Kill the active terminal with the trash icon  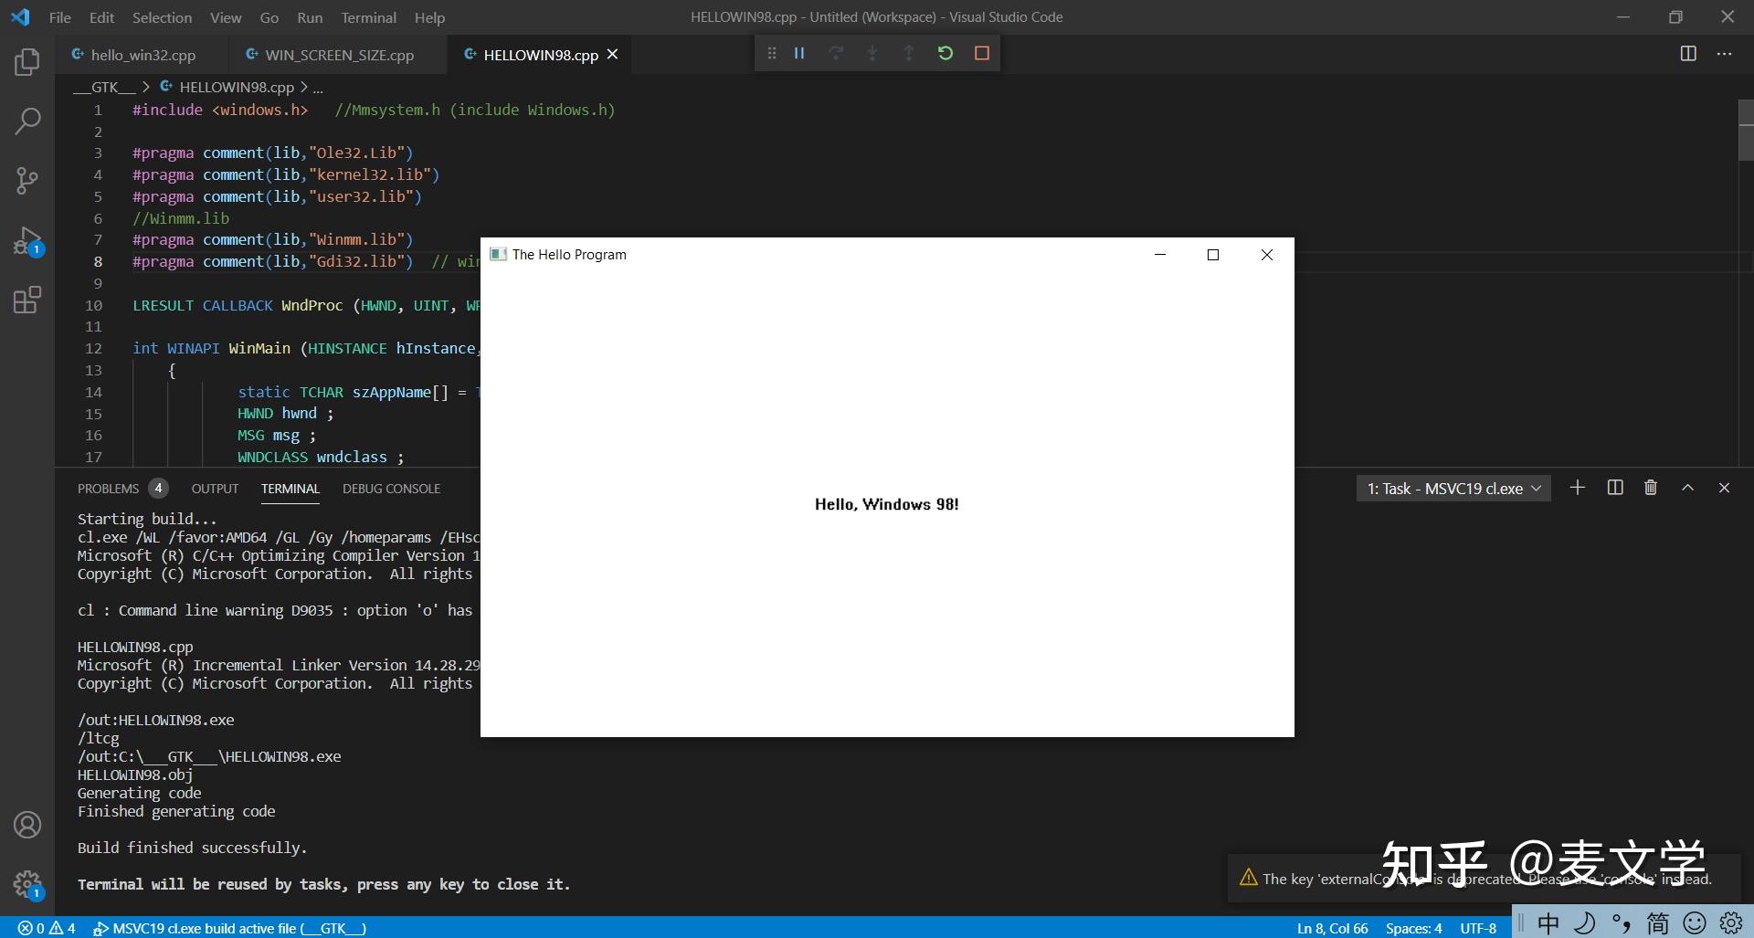[x=1651, y=488]
